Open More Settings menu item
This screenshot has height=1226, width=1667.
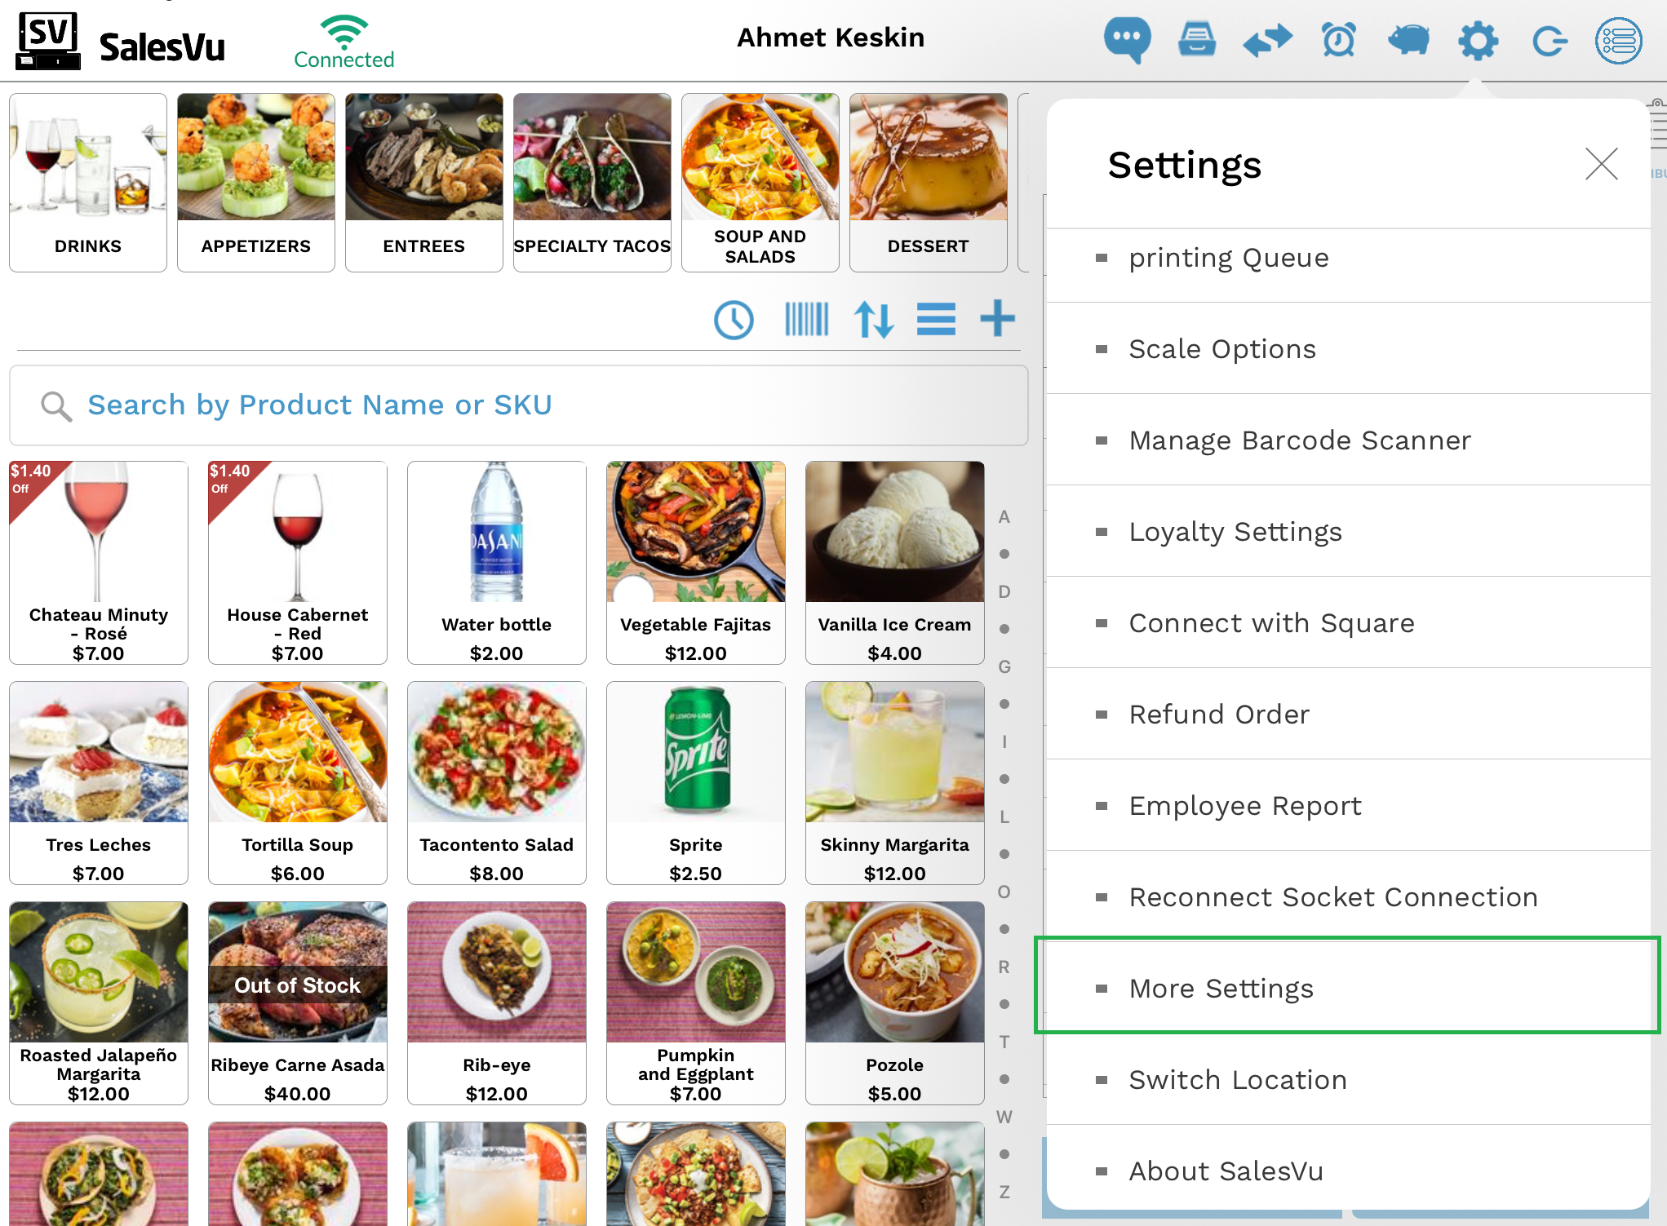pos(1221,988)
